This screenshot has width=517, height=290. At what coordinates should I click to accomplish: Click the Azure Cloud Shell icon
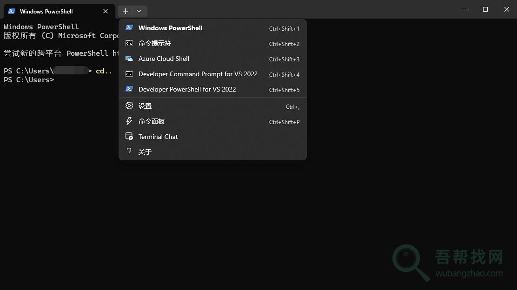129,59
